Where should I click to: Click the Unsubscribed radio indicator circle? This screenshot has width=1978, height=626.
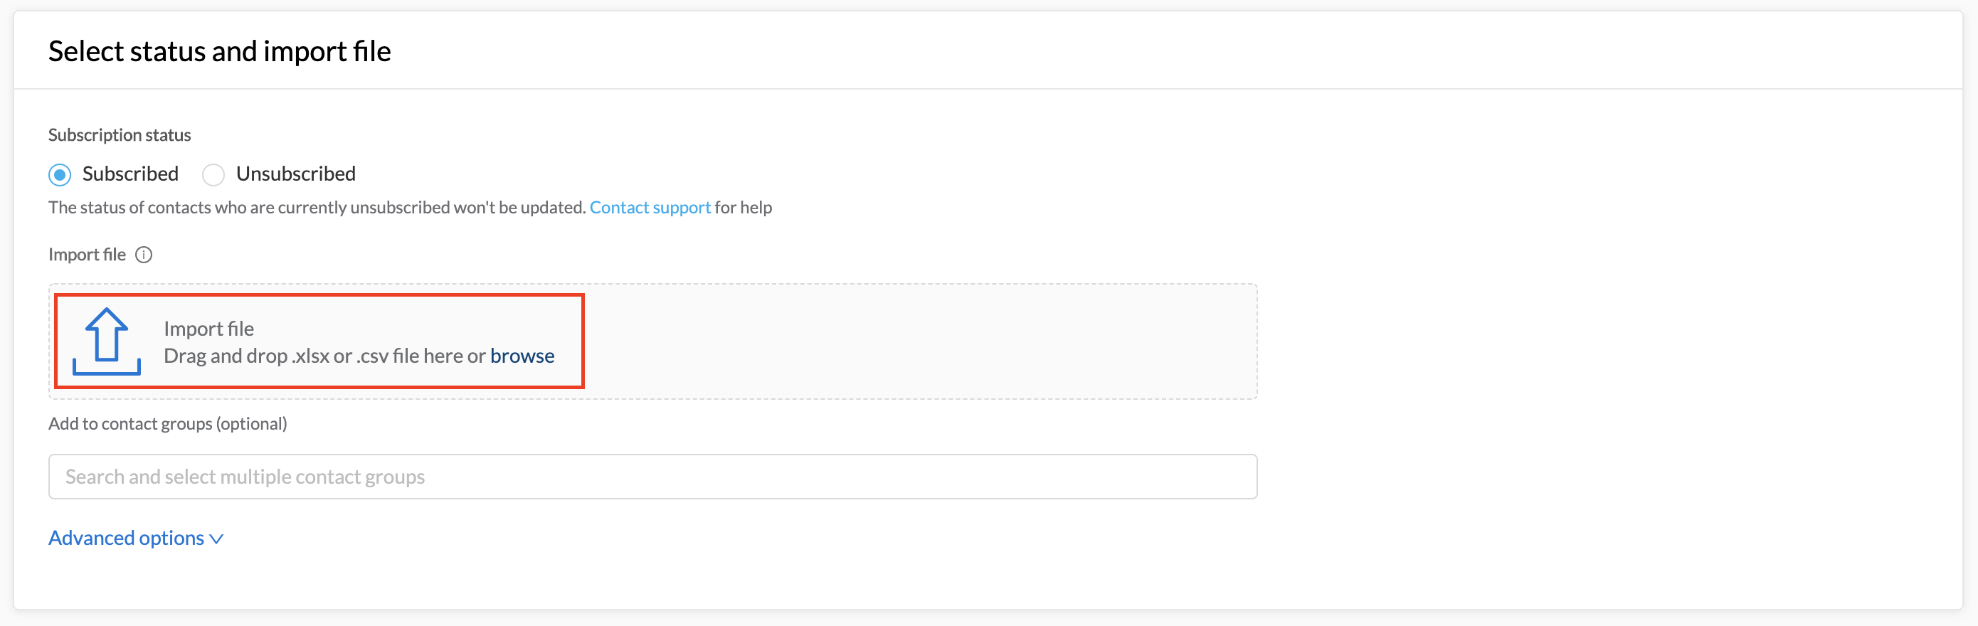(x=213, y=174)
